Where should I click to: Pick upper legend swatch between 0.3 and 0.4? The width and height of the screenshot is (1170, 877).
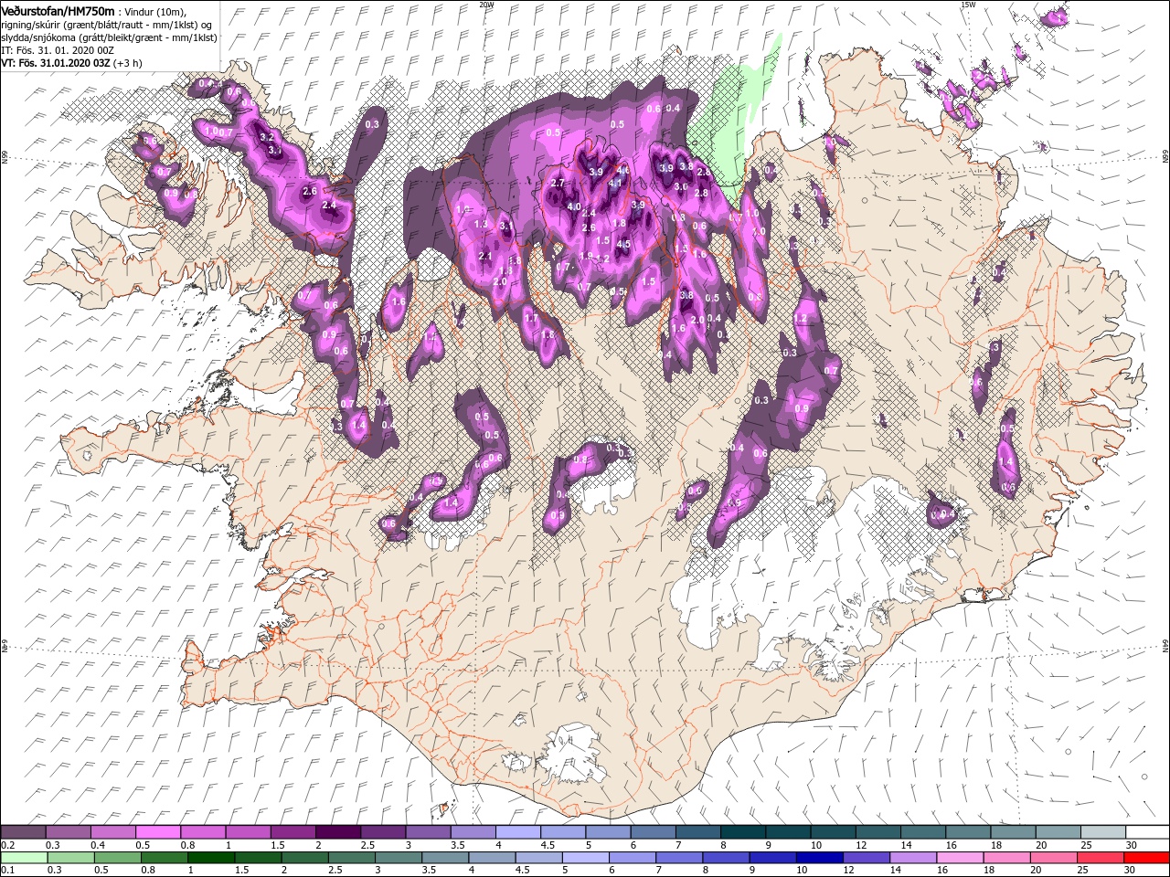pos(68,832)
